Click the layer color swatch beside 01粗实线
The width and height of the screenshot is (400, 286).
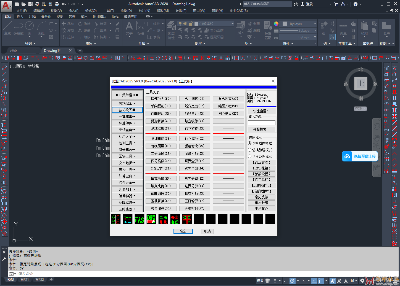[x=196, y=24]
